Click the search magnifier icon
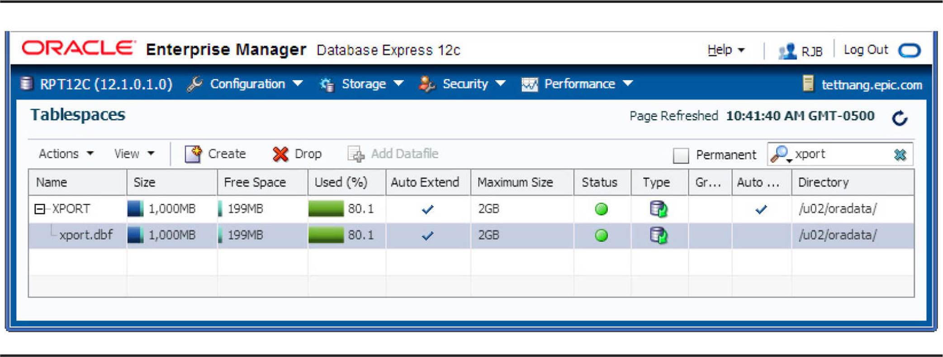Image resolution: width=943 pixels, height=357 pixels. (781, 154)
